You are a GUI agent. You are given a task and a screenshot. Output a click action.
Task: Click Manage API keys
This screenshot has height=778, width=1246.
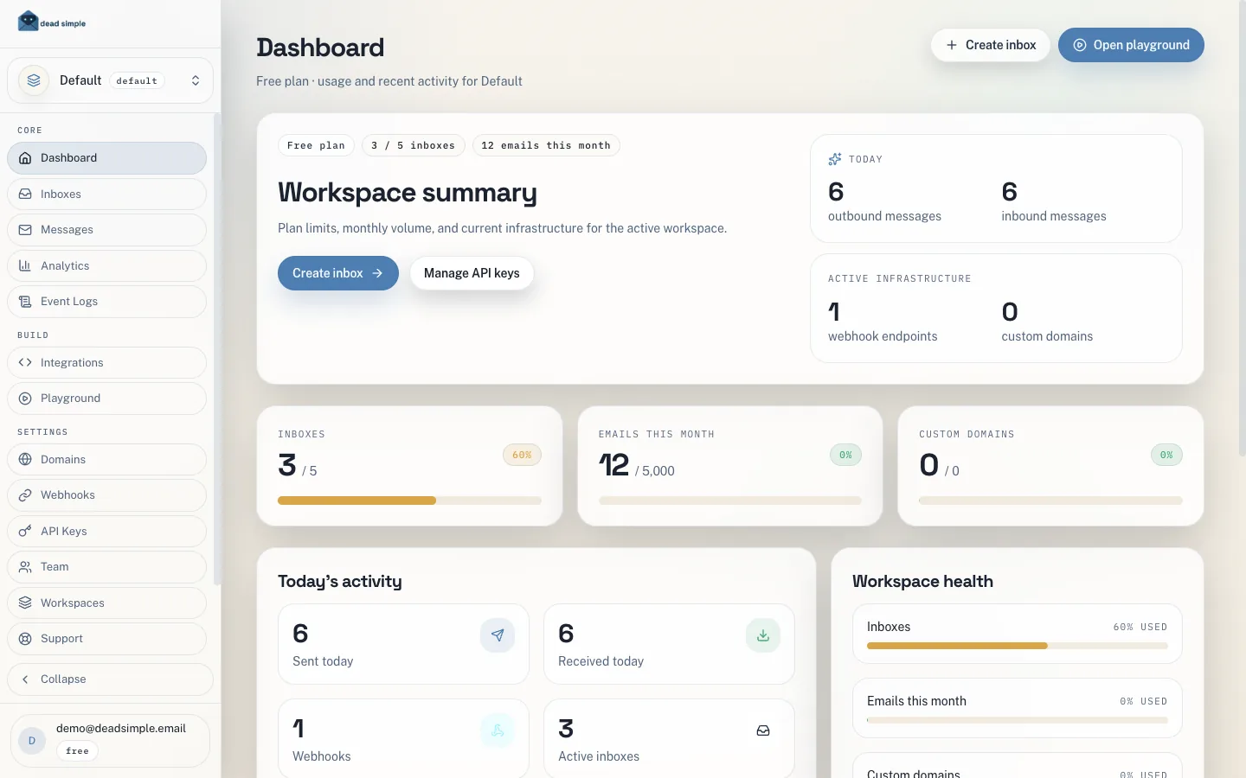coord(472,273)
